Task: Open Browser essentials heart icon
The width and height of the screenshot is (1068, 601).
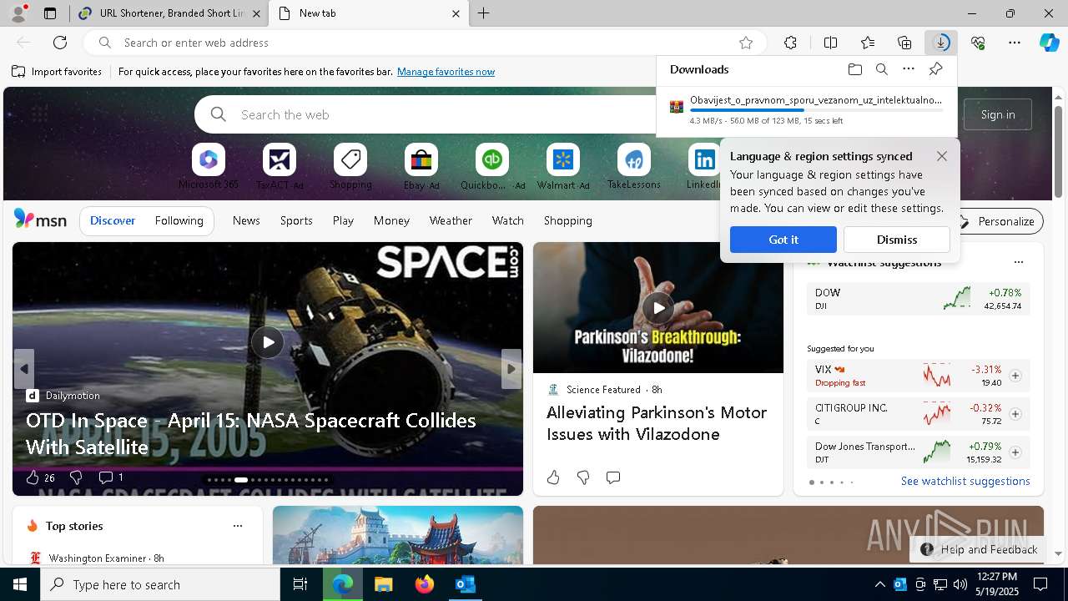Action: (x=978, y=43)
